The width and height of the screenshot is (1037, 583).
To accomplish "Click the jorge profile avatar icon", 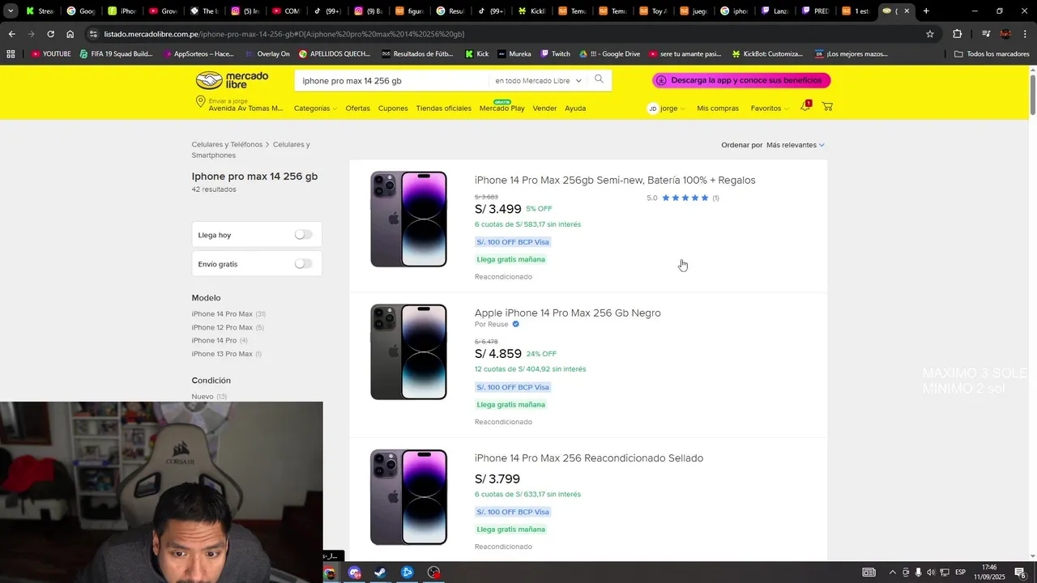I will point(653,109).
